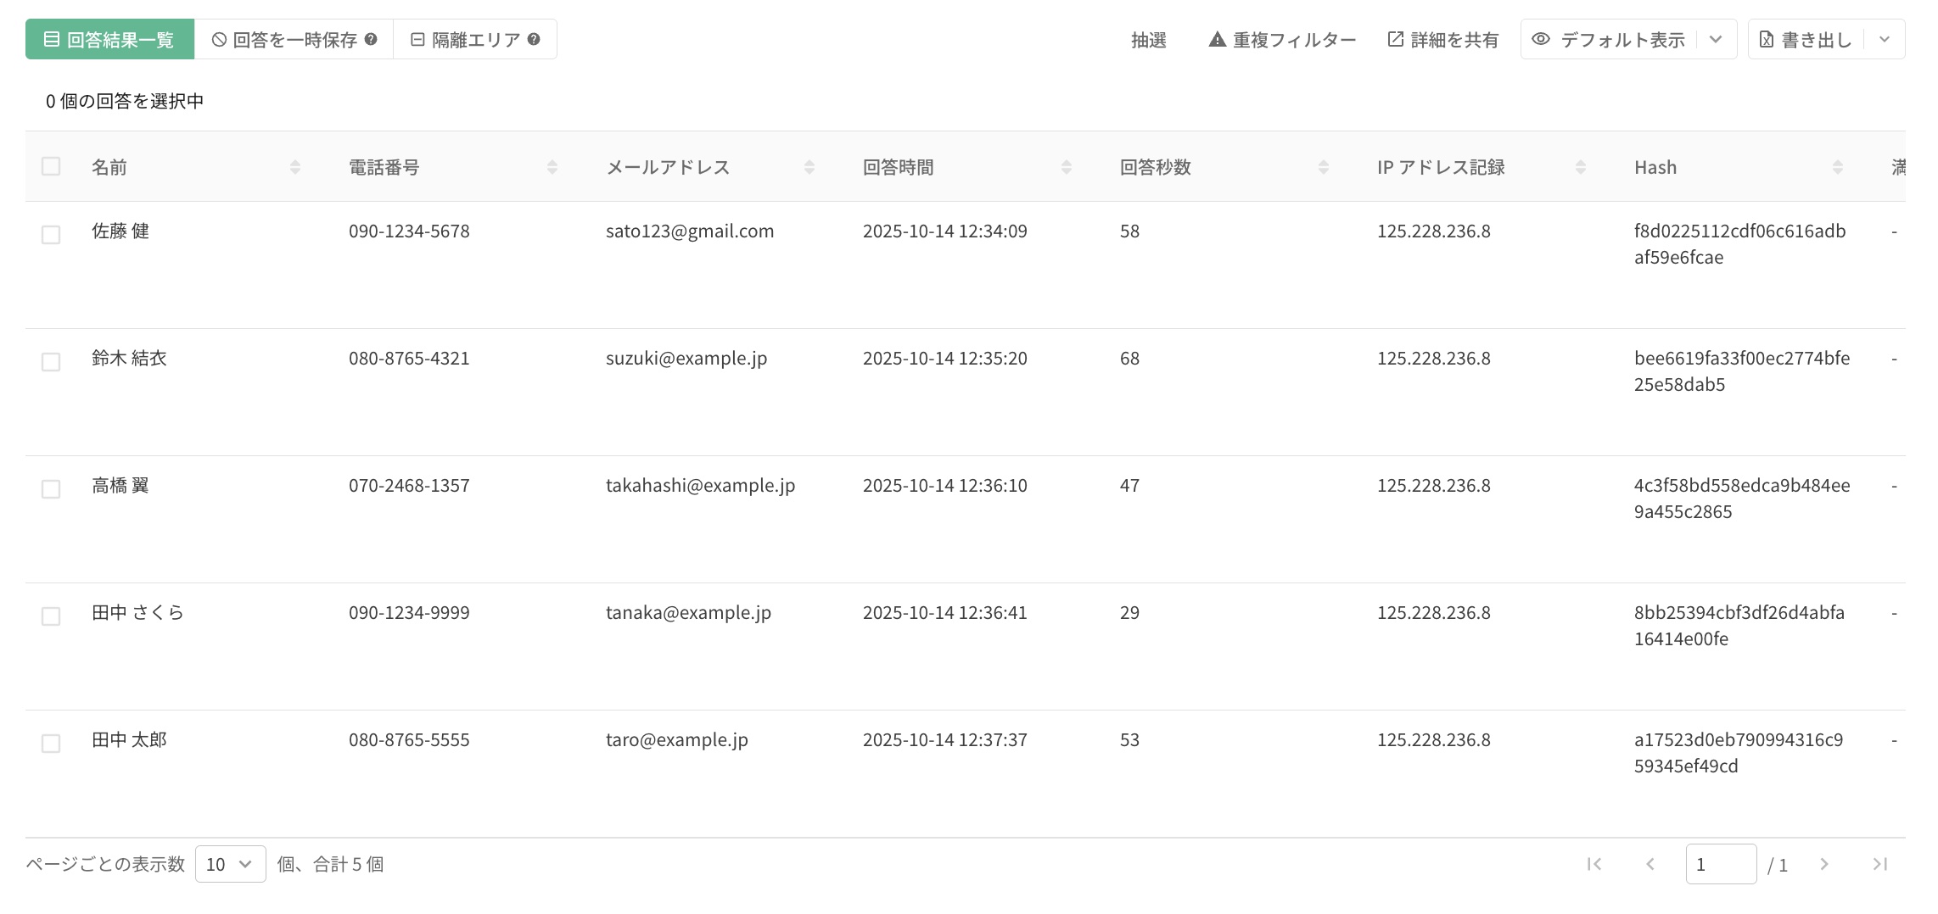The image size is (1938, 914).
Task: Switch to 回答を一時保存 tab
Action: coord(284,40)
